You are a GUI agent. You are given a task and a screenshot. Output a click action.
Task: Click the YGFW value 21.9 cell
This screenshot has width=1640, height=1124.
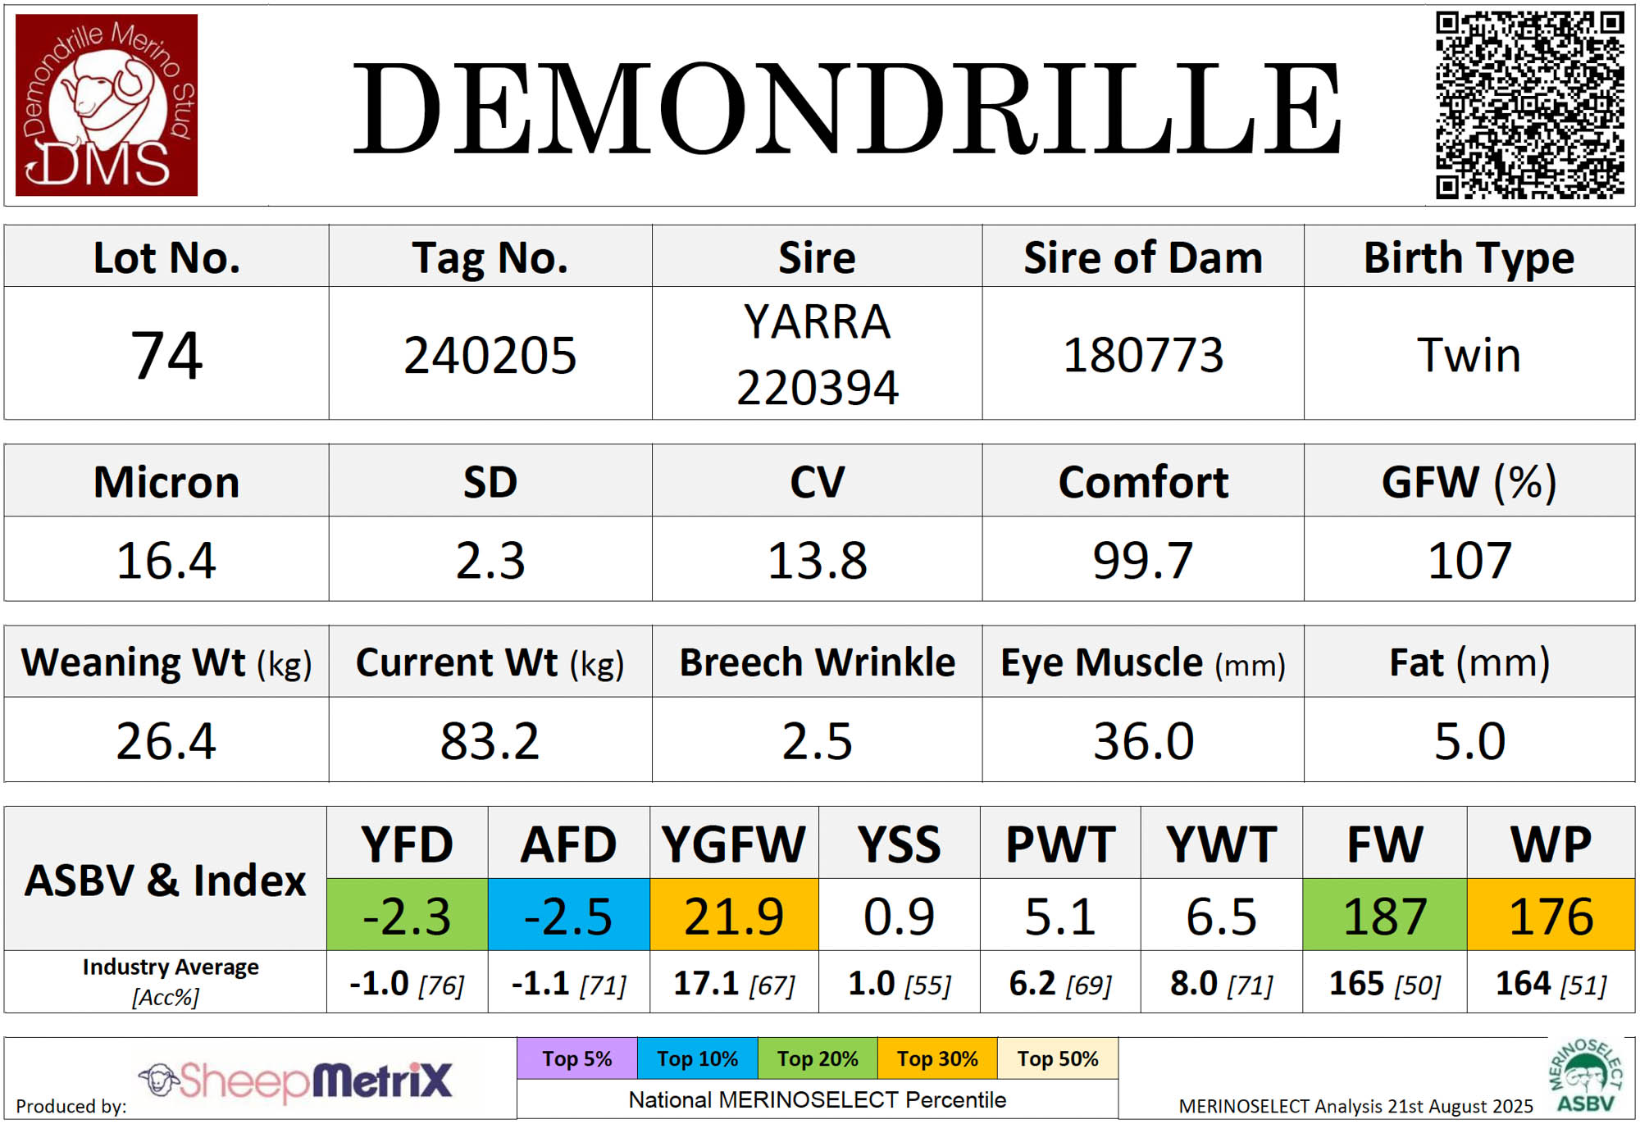[x=734, y=915]
